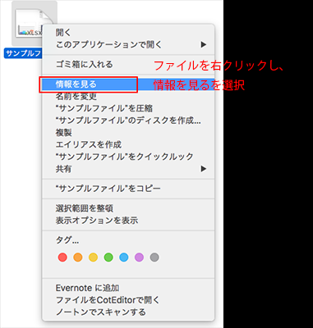Select "サンプルファイル"をコピー menu item
Image resolution: width=313 pixels, height=328 pixels.
pos(128,189)
